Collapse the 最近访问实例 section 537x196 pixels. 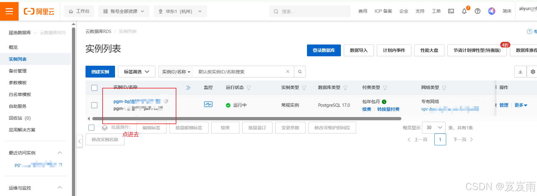pos(60,153)
